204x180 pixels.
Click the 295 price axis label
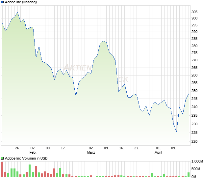click(194, 25)
